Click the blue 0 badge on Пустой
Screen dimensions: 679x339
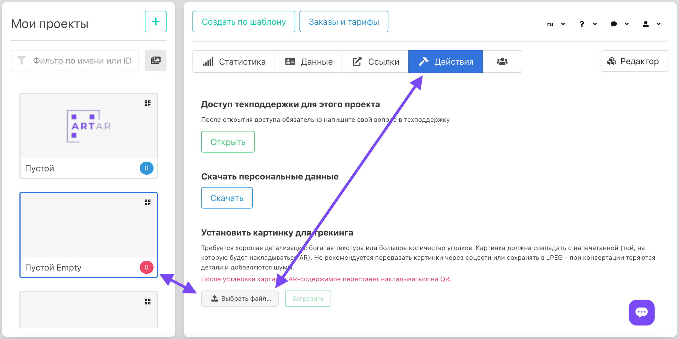click(146, 168)
